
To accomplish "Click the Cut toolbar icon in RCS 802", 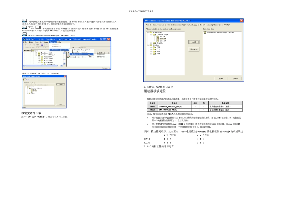I will pos(30,45).
